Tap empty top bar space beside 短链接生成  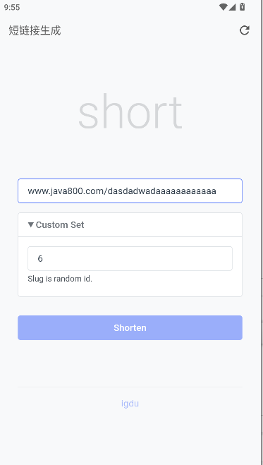pyautogui.click(x=148, y=30)
